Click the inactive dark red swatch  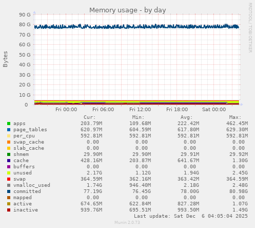[9, 210]
